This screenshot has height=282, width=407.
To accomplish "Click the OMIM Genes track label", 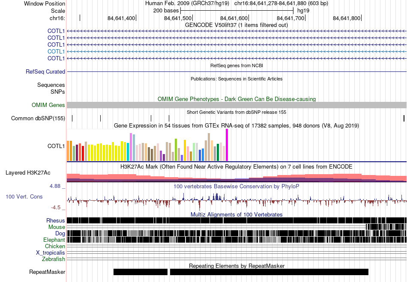I will pyautogui.click(x=48, y=105).
